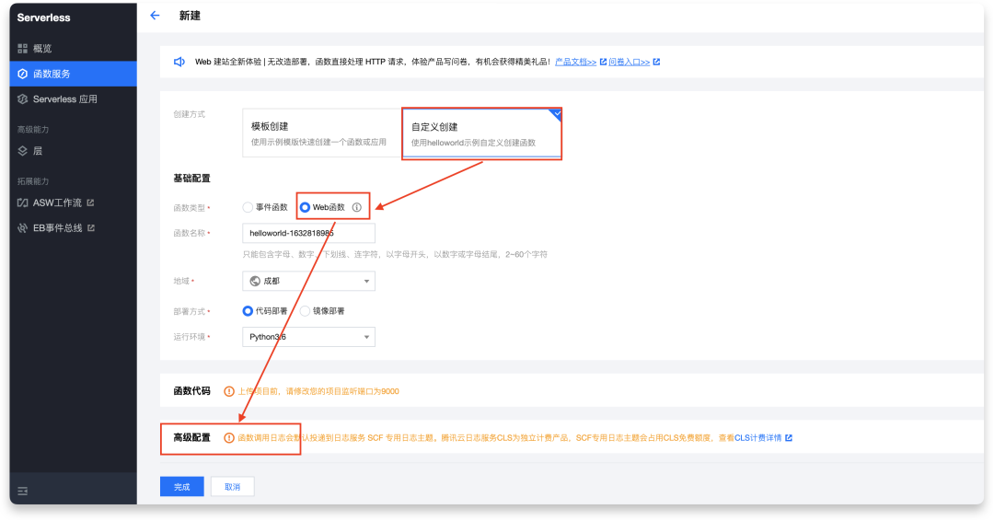
Task: Click the Serverless 应用 cube icon
Action: tap(23, 98)
